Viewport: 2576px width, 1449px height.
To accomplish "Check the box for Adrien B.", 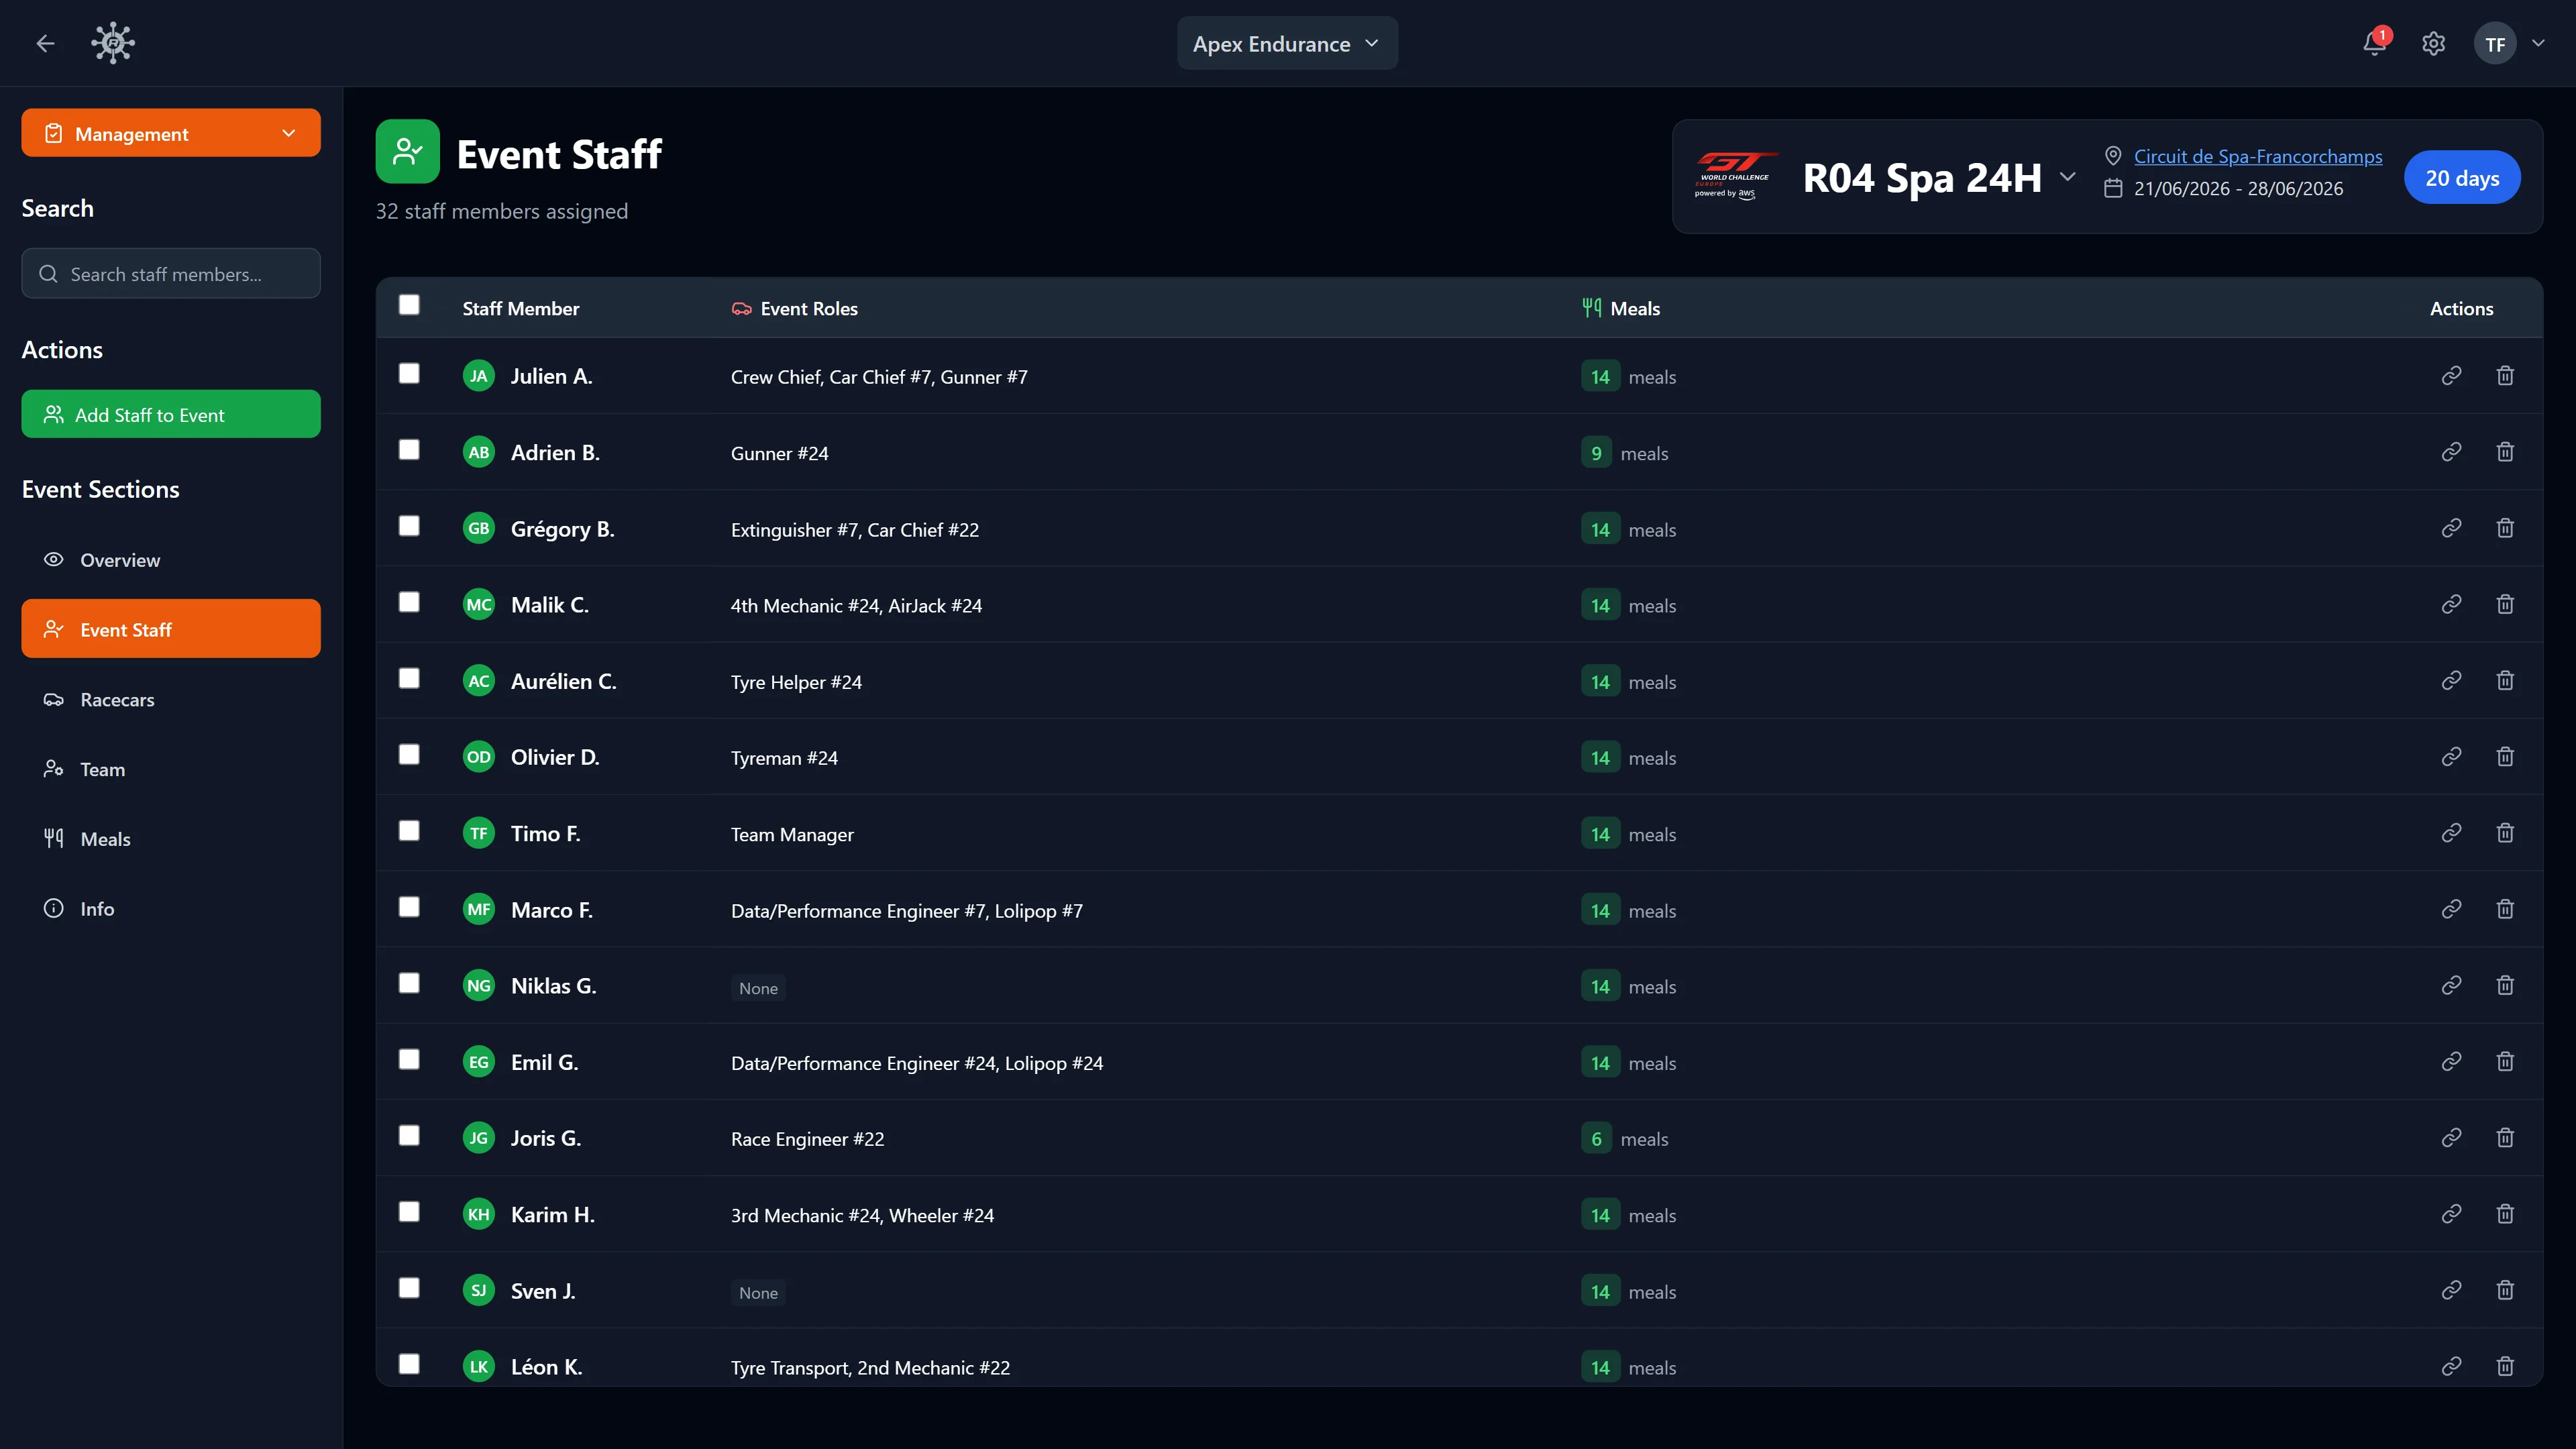I will (x=409, y=450).
